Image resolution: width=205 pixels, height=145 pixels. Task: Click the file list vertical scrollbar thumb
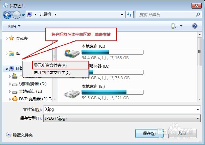pos(199,52)
